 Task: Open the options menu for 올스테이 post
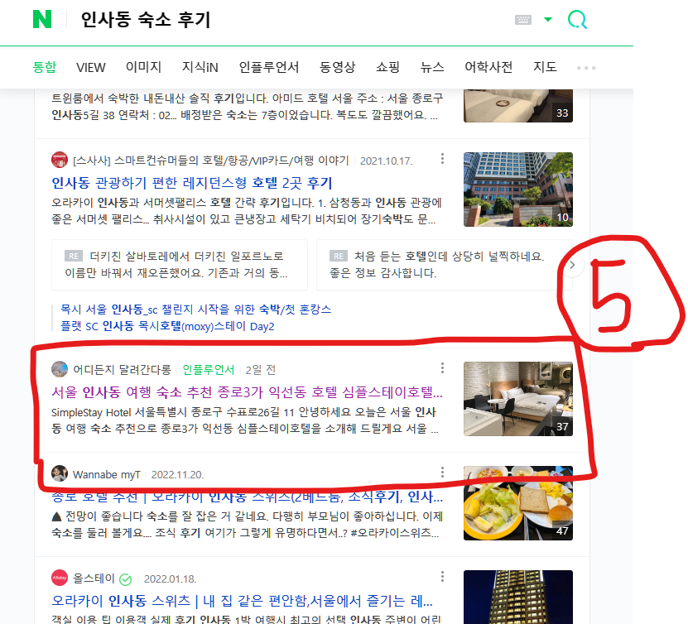pyautogui.click(x=442, y=576)
